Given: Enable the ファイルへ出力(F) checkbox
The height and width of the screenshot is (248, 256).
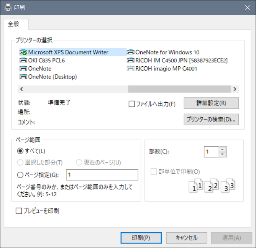Looking at the screenshot, I should tap(132, 104).
